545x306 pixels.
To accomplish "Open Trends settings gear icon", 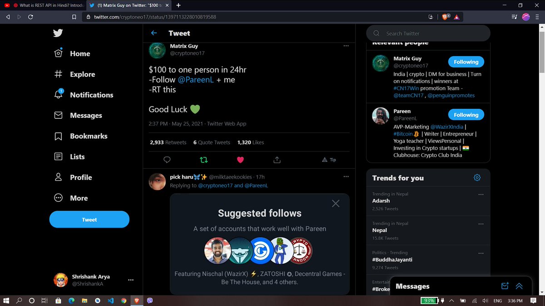I will [477, 178].
